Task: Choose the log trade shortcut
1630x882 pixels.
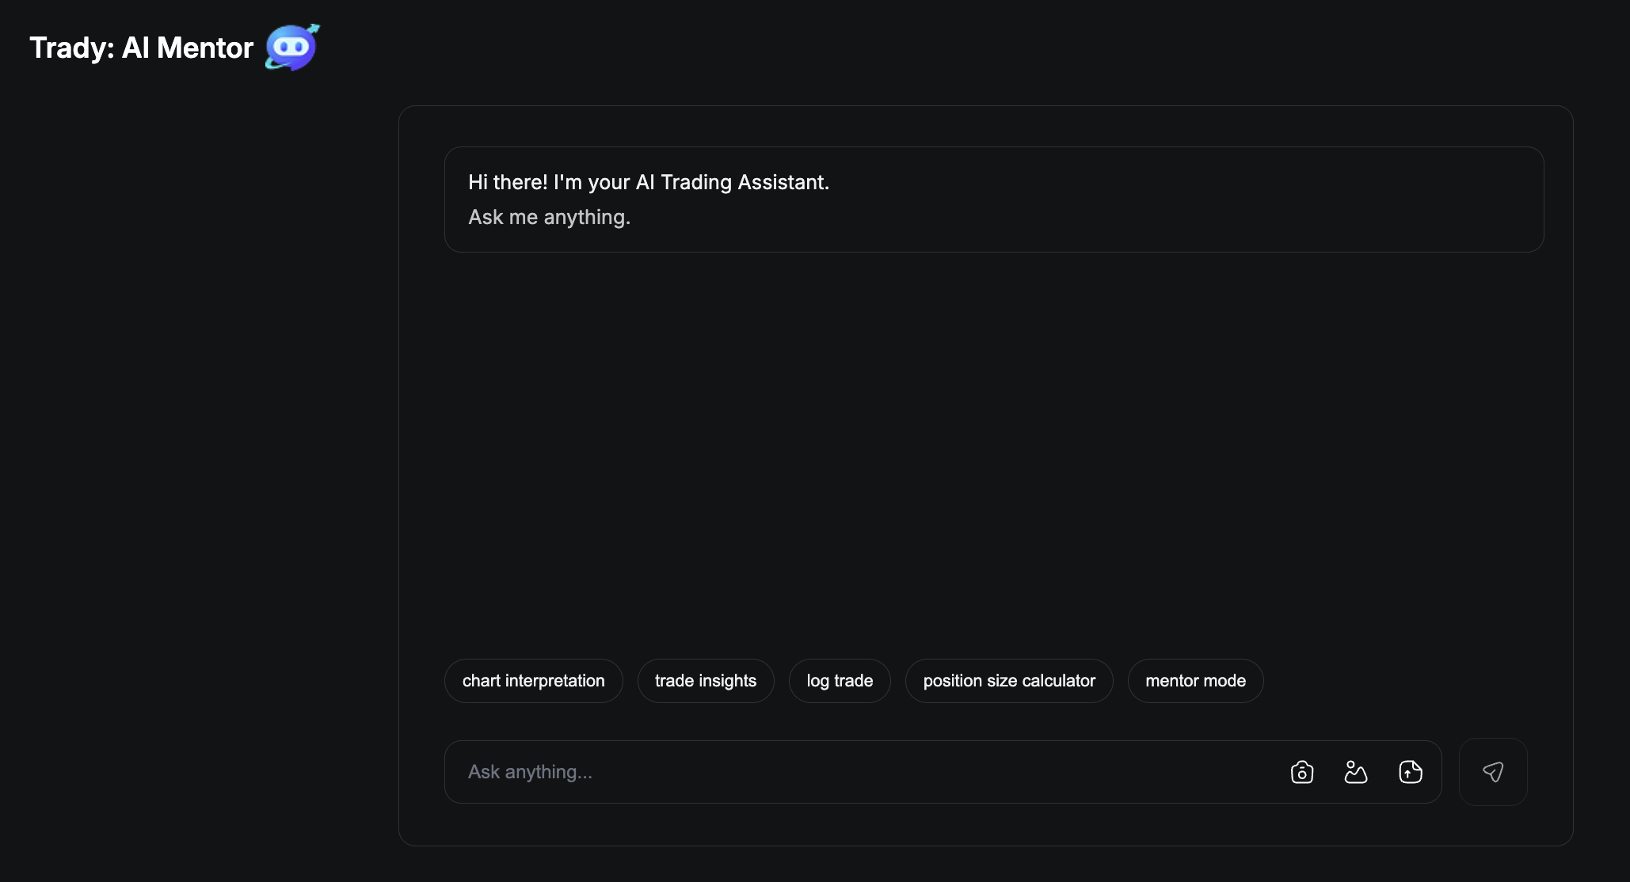Action: click(x=839, y=681)
